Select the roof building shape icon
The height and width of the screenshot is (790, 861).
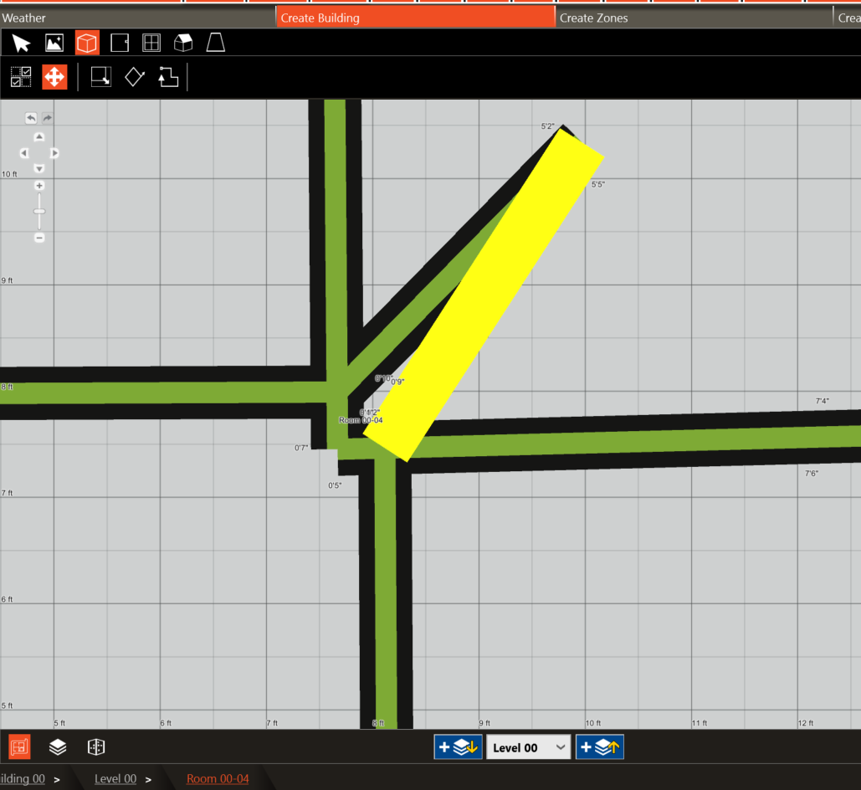tap(183, 43)
